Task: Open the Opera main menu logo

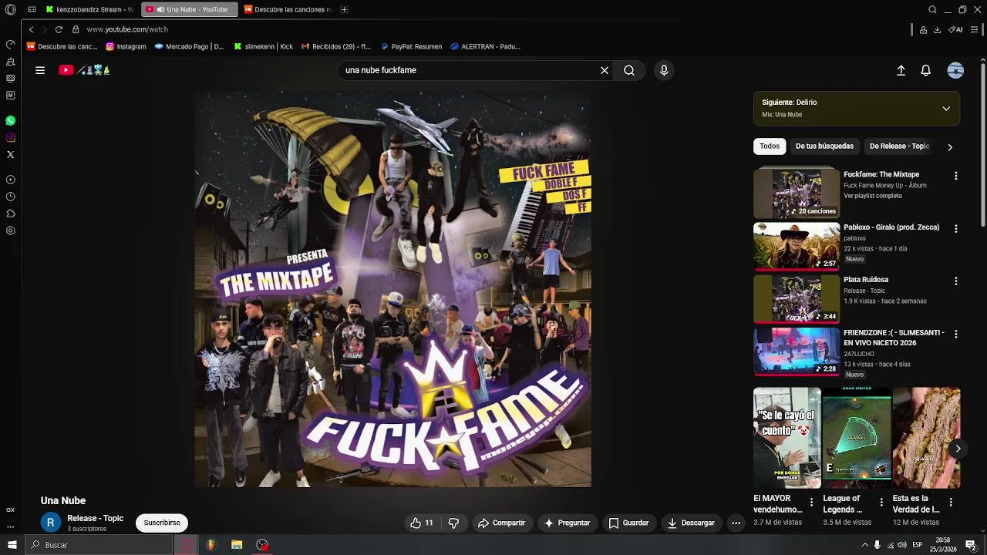Action: 10,9
